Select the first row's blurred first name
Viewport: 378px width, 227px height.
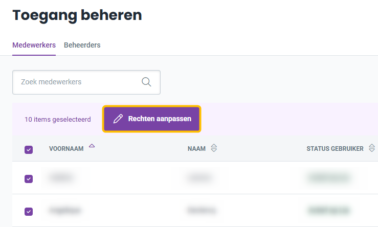(x=61, y=178)
